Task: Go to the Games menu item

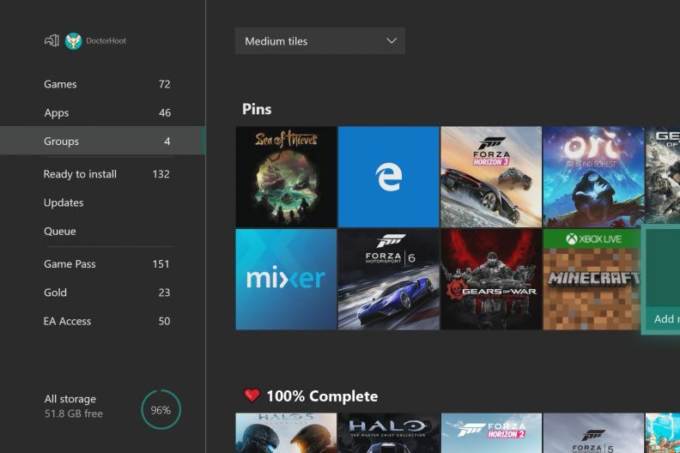Action: (103, 84)
